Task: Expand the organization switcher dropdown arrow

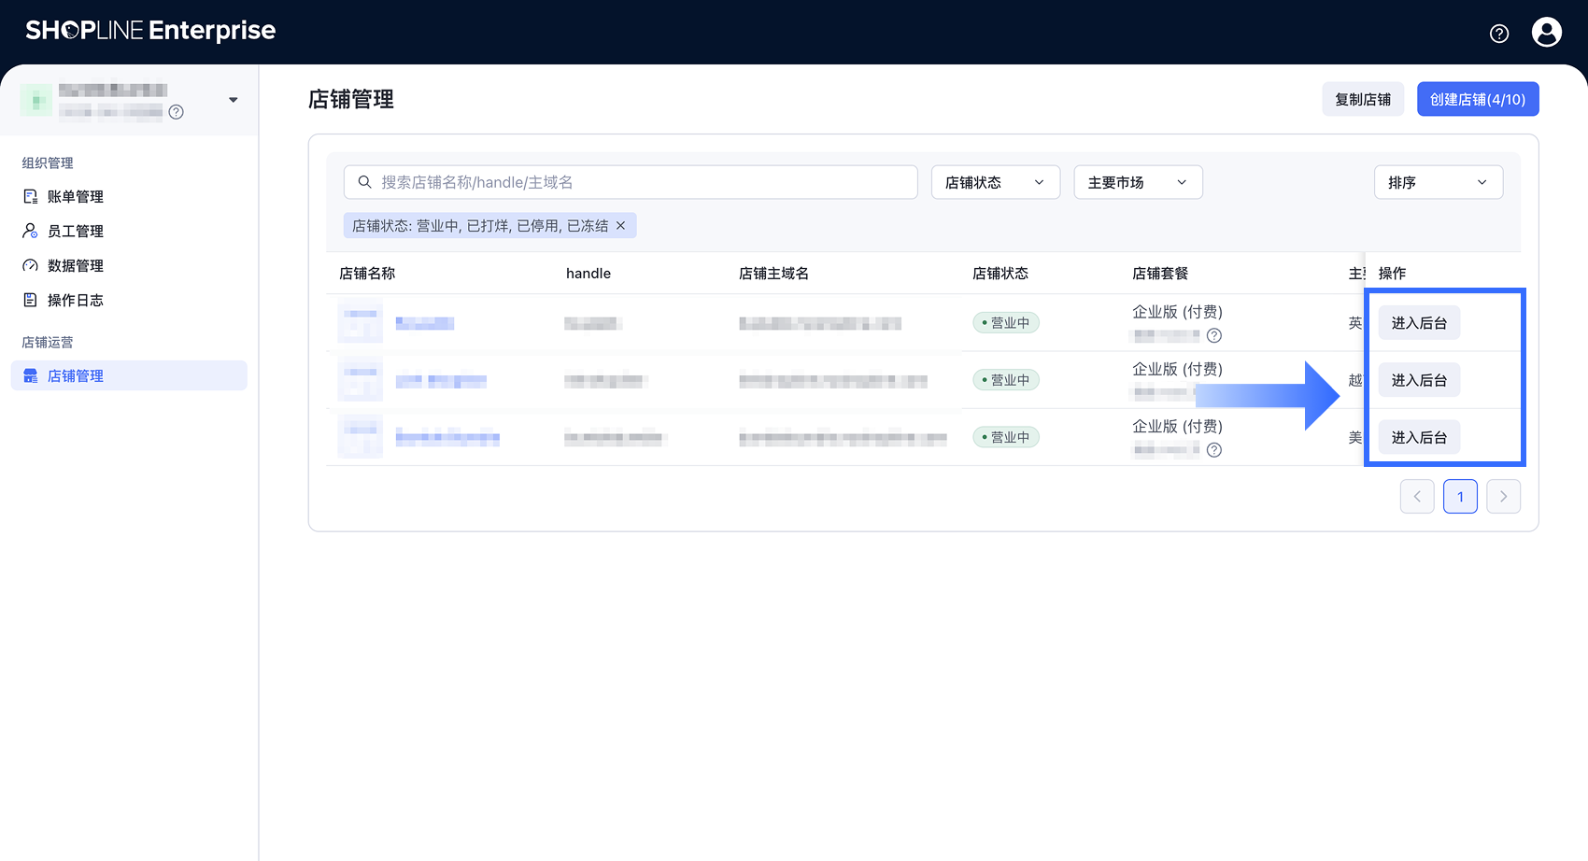Action: click(234, 100)
